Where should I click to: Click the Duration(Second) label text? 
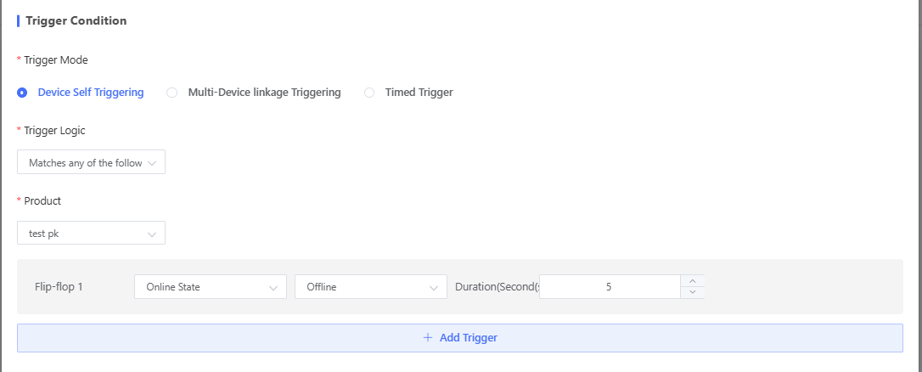click(x=496, y=287)
